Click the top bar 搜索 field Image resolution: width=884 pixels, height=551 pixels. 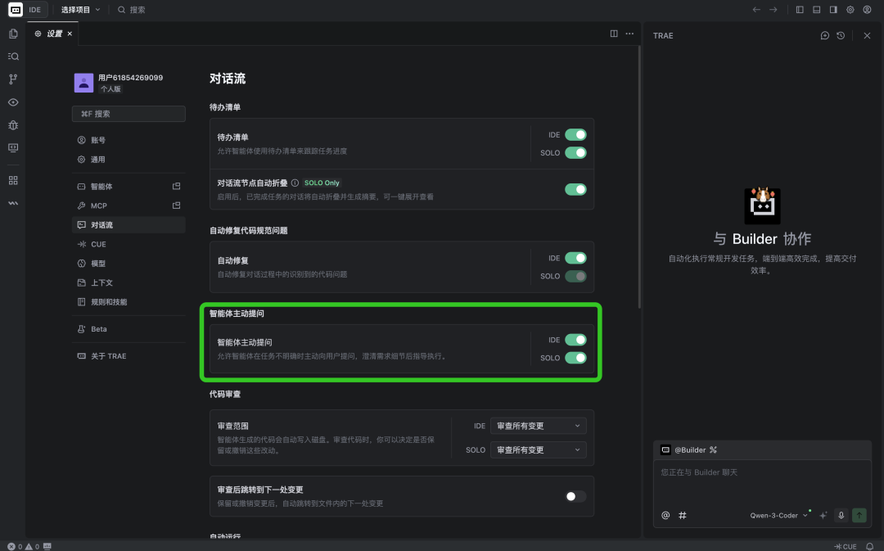(131, 10)
